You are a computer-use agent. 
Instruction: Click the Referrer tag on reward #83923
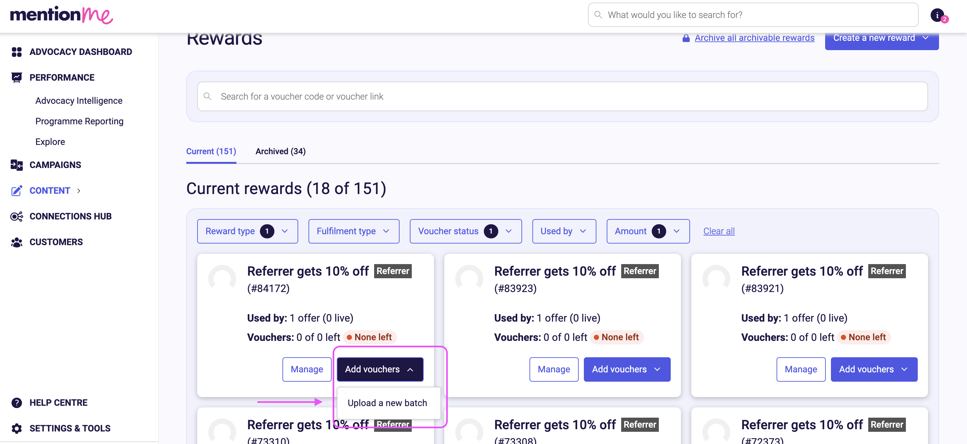pos(640,271)
